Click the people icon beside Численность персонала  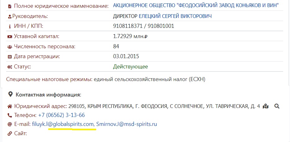click(x=10, y=47)
